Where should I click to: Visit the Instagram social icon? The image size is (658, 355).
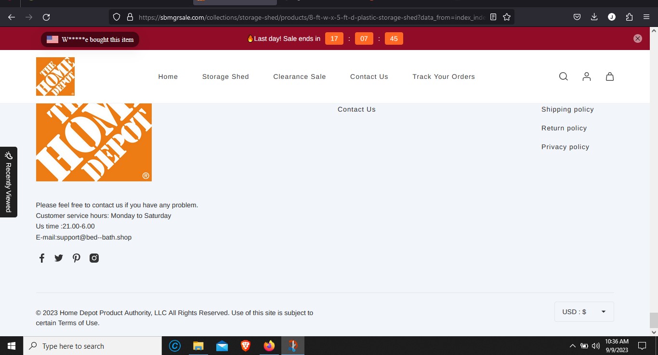tap(94, 258)
